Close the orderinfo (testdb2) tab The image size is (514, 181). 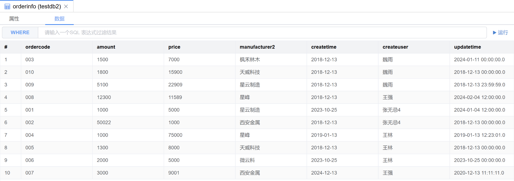pos(66,6)
